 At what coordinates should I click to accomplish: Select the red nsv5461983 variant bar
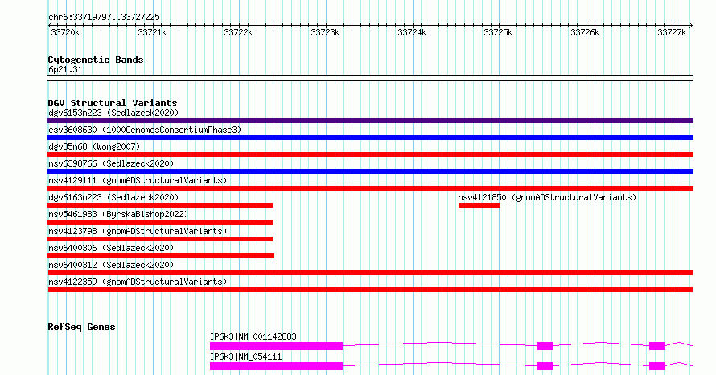click(x=160, y=222)
